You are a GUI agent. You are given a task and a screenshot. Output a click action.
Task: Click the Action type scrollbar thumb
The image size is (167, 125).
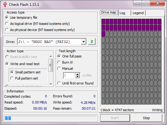point(51,65)
